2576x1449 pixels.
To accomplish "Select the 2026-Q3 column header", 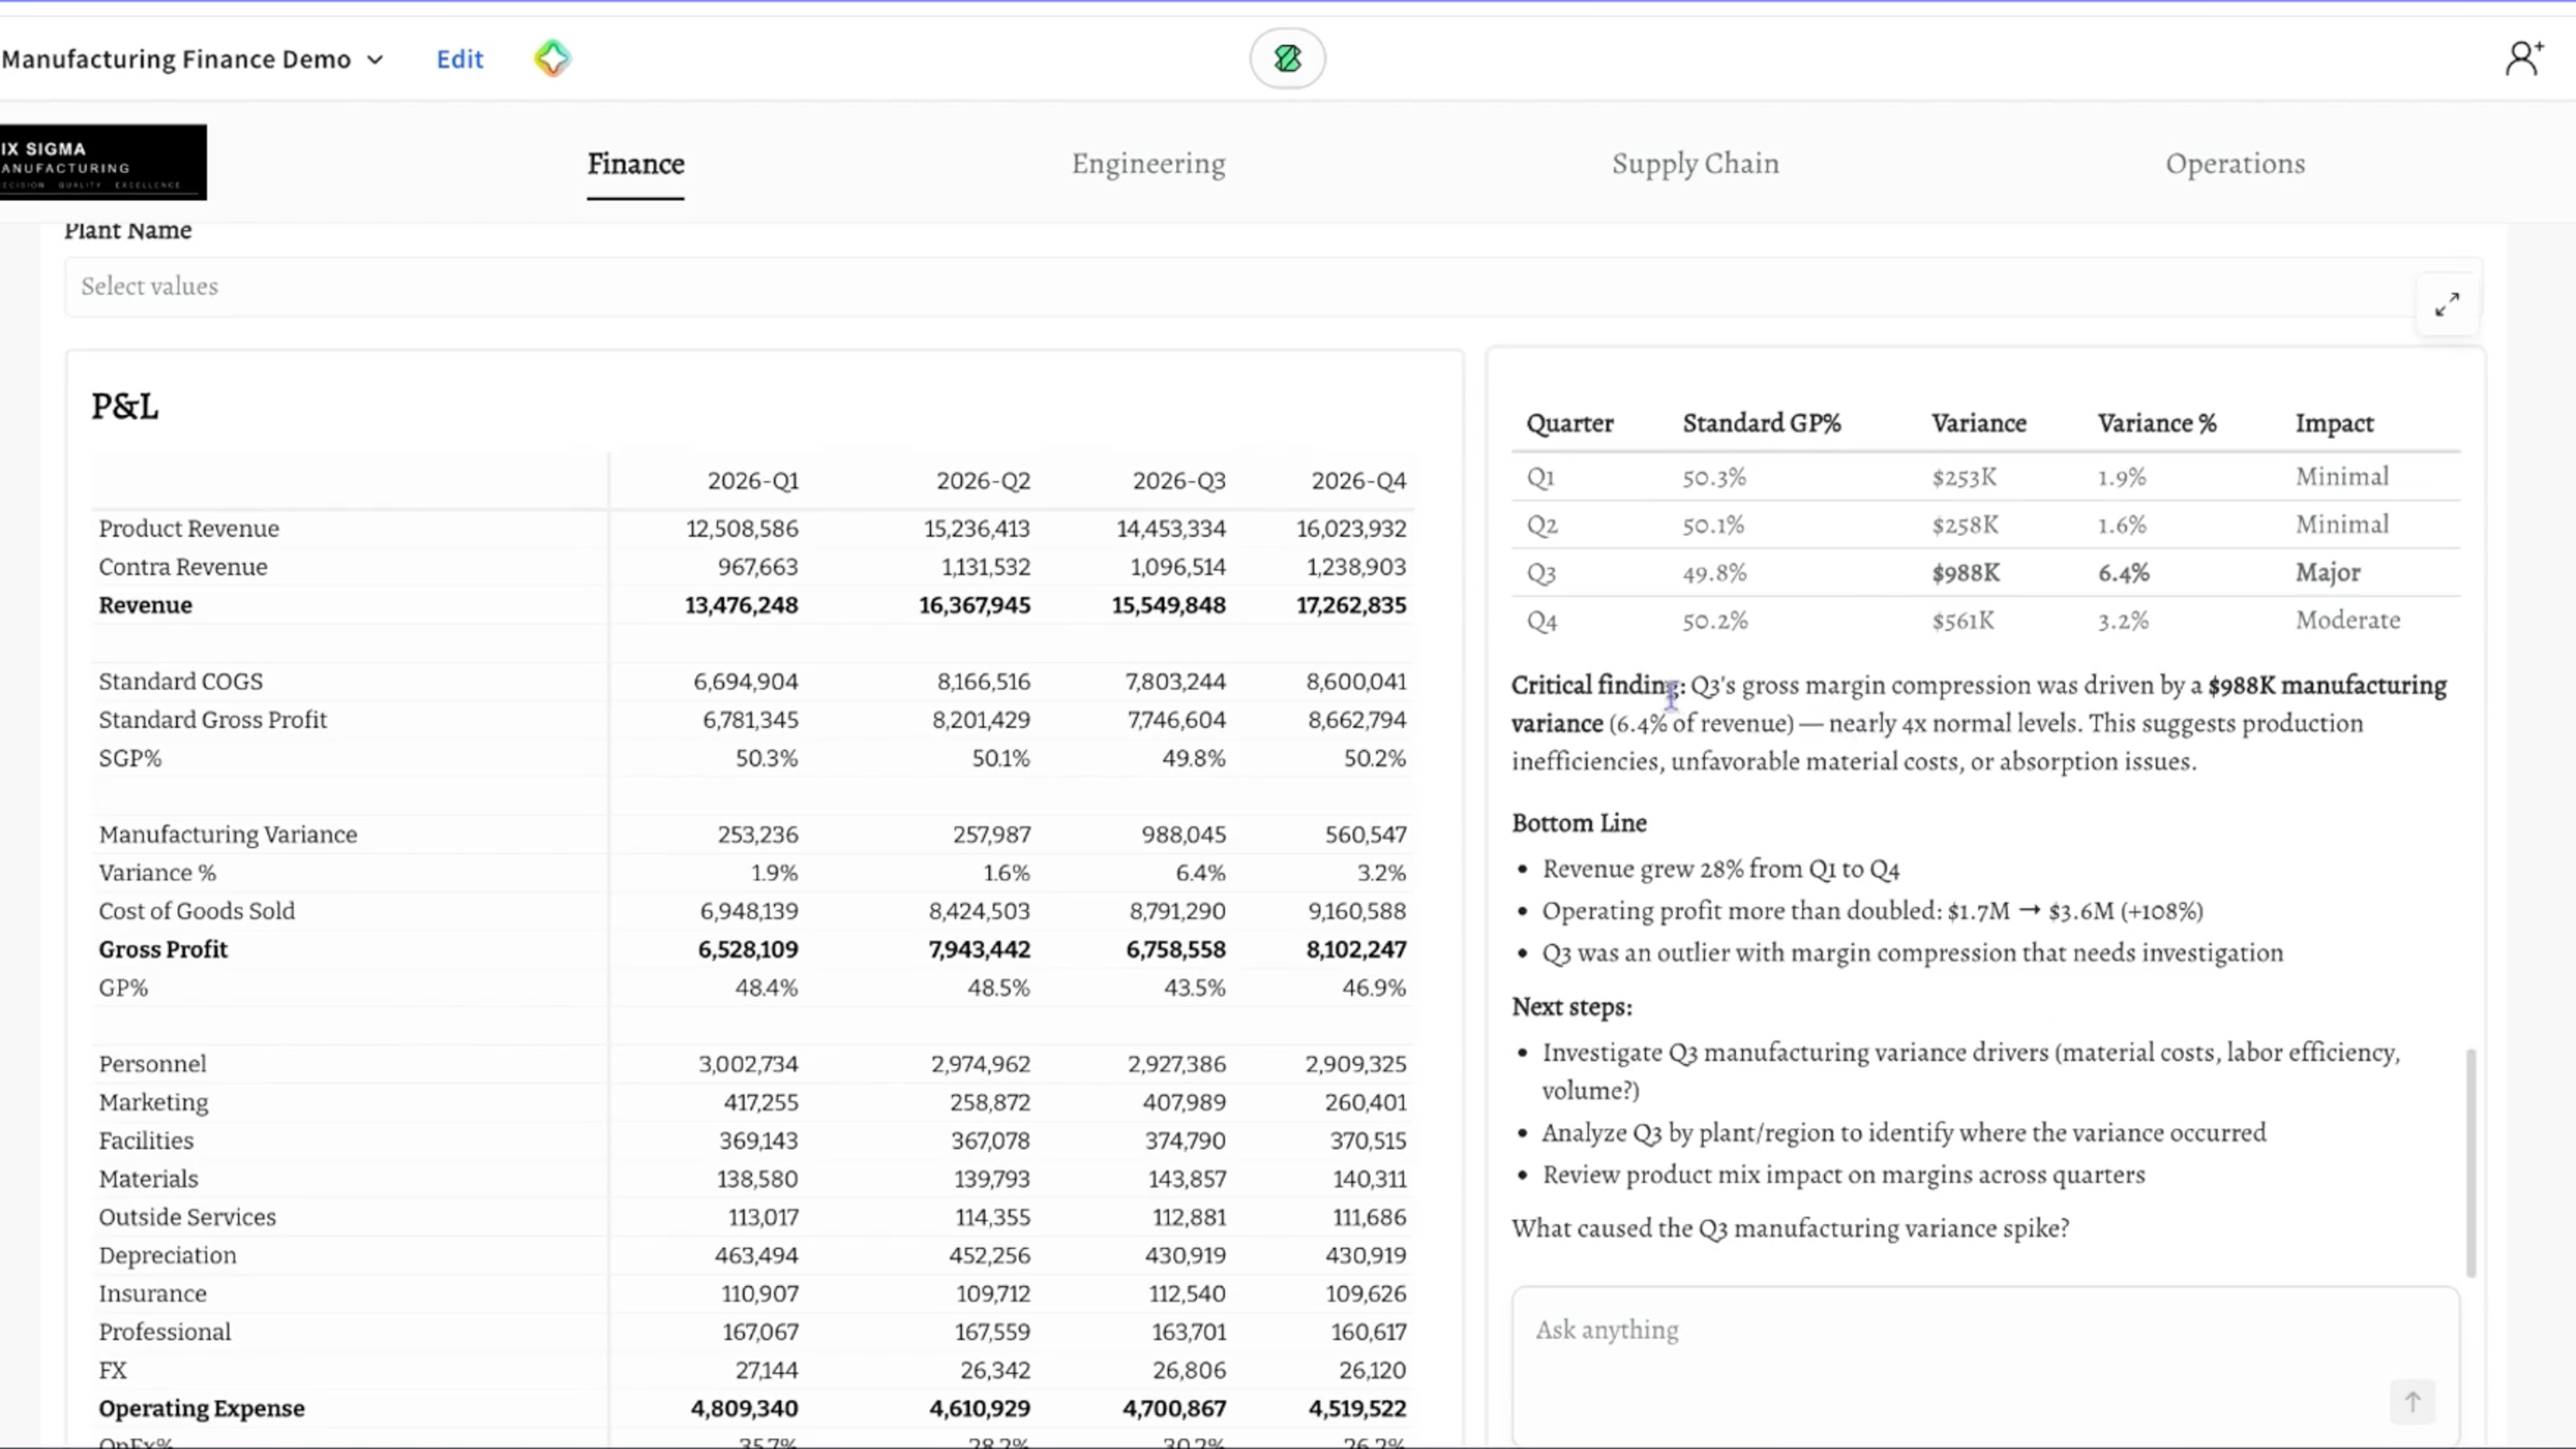I will tap(1179, 481).
